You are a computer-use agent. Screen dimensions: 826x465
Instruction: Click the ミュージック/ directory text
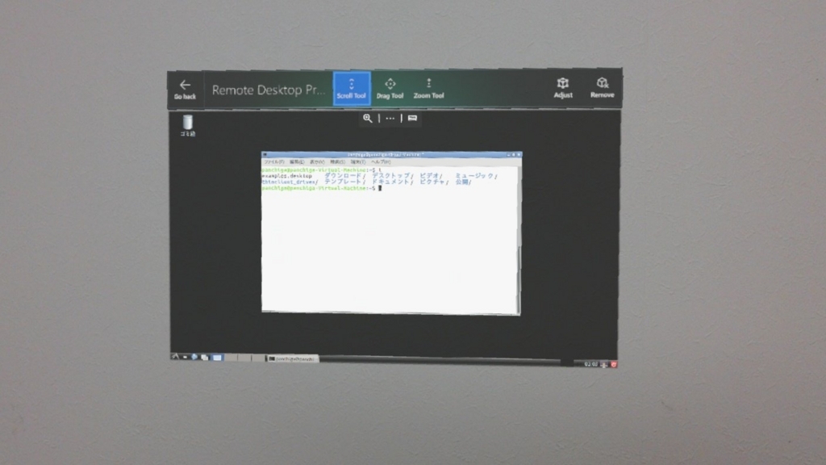click(476, 175)
